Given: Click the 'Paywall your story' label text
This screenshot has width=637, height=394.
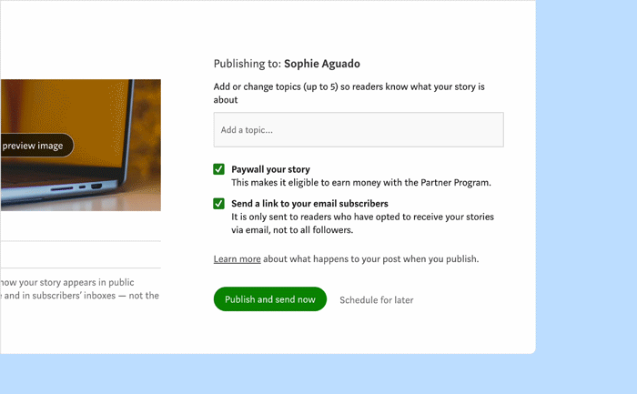Looking at the screenshot, I should click(270, 169).
